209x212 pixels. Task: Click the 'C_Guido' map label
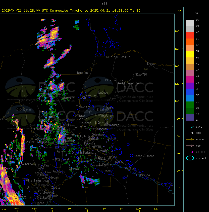(31, 125)
